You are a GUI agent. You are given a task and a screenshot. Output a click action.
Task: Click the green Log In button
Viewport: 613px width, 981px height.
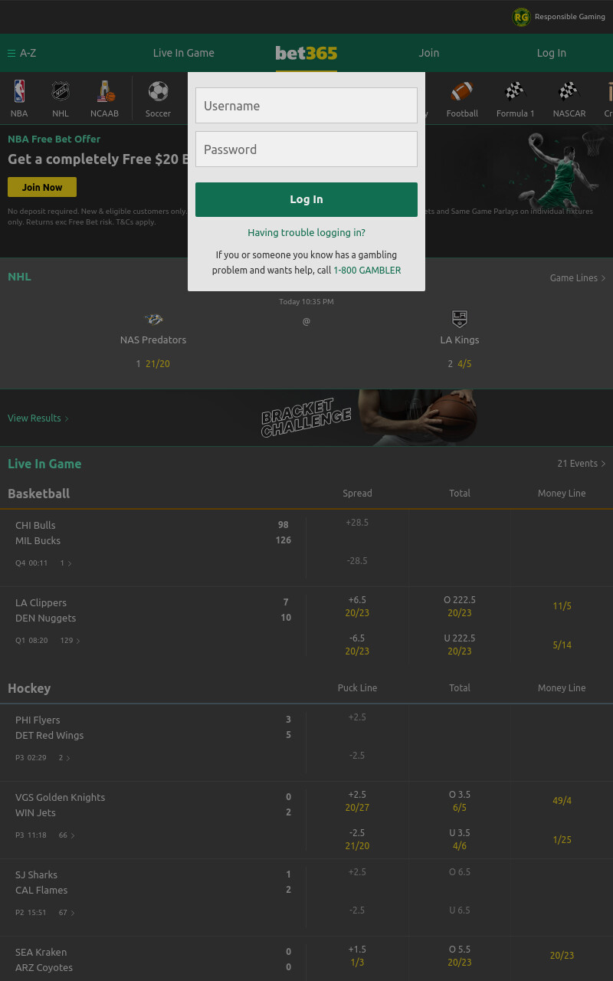[x=306, y=199]
